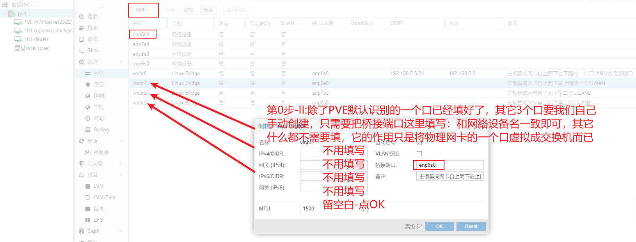Click the ZFS grid icon
The width and height of the screenshot is (636, 242).
[88, 220]
